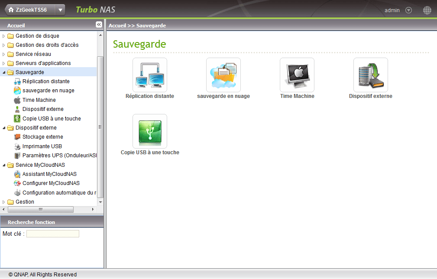Click the Stockage externe tree icon

(x=17, y=137)
